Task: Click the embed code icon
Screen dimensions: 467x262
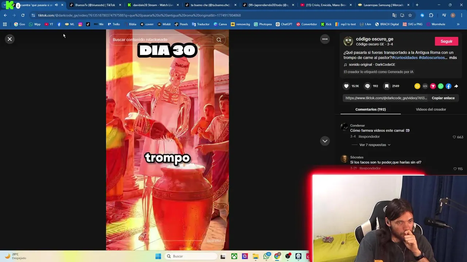Action: (x=425, y=86)
